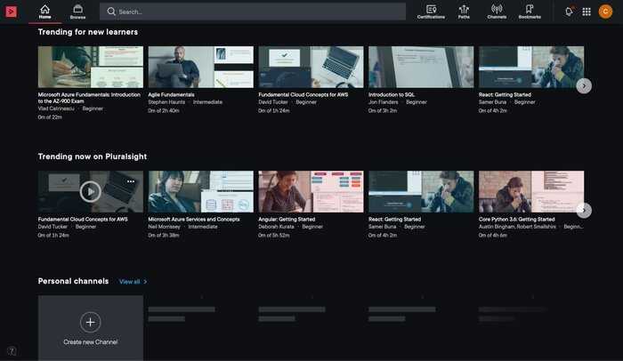The width and height of the screenshot is (623, 361).
Task: Show next courses in Trending now on Pluralsight
Action: click(584, 211)
